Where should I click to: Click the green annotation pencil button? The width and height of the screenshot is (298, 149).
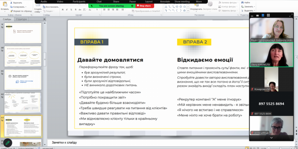coord(7,143)
